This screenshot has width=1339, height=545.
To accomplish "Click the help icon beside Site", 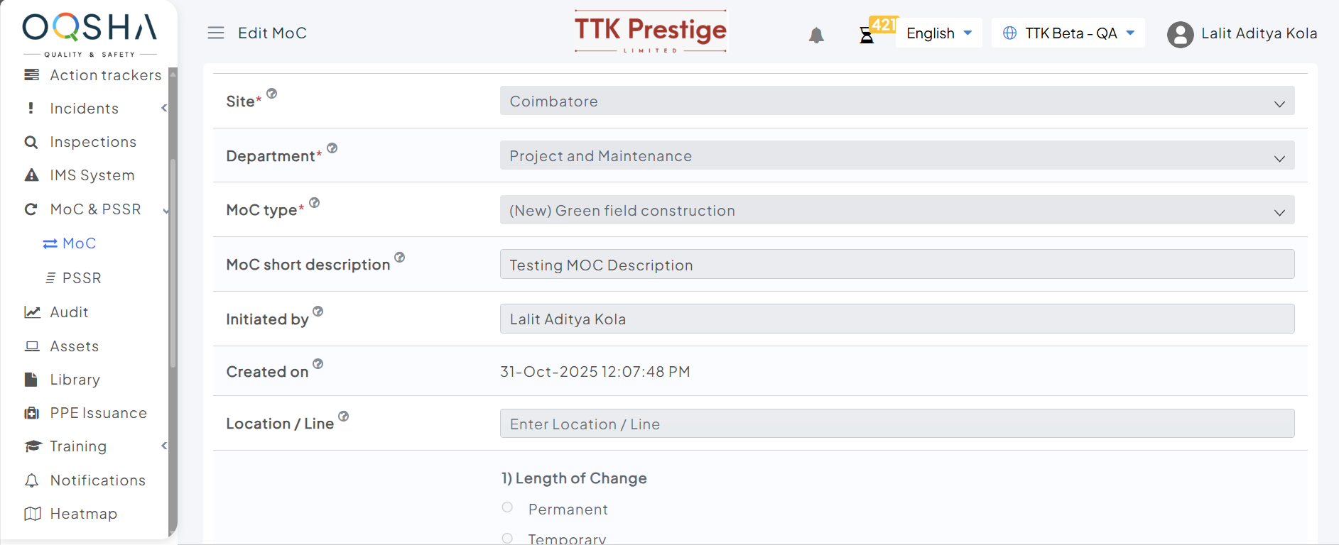I will point(272,94).
